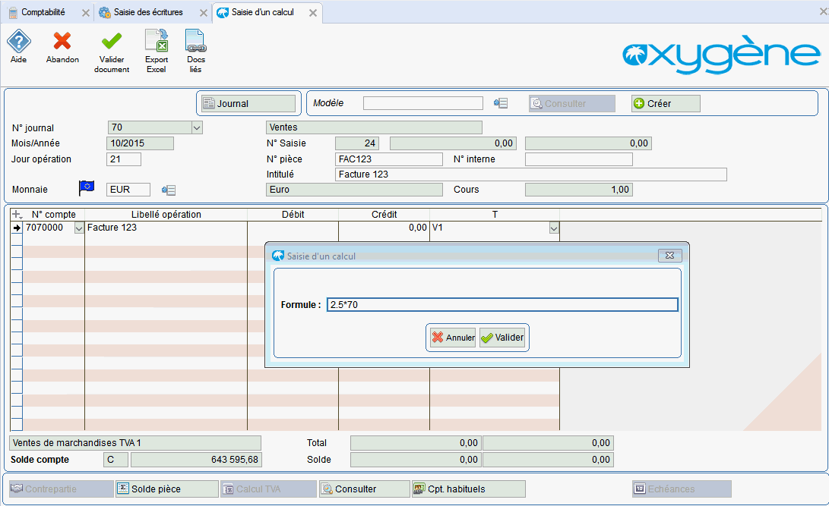829x506 pixels.
Task: Open the Docs liés icon
Action: (x=195, y=42)
